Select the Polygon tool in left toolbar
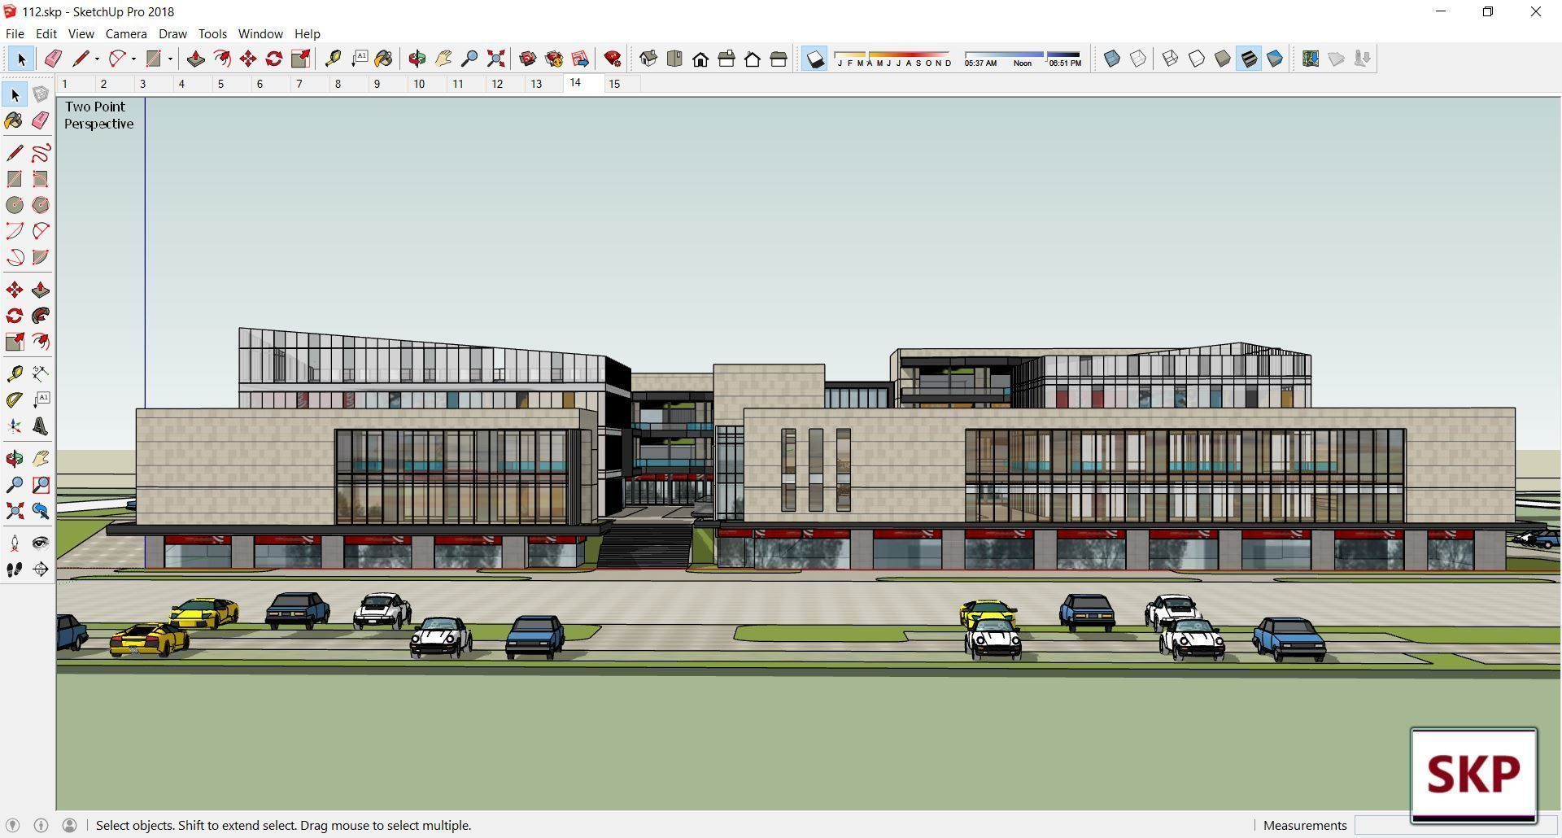 [x=41, y=205]
